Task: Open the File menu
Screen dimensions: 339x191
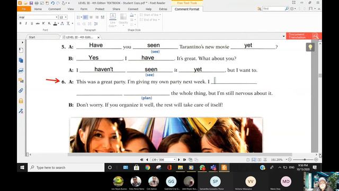Action: point(24,9)
